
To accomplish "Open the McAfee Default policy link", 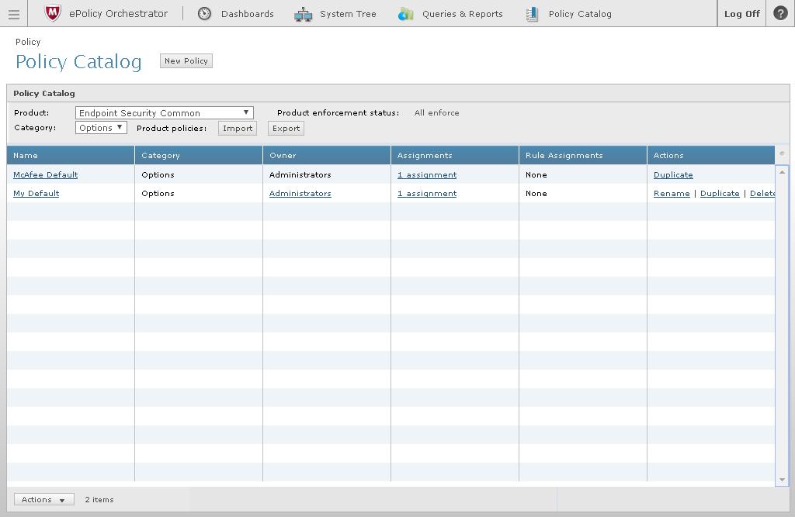I will click(x=46, y=174).
